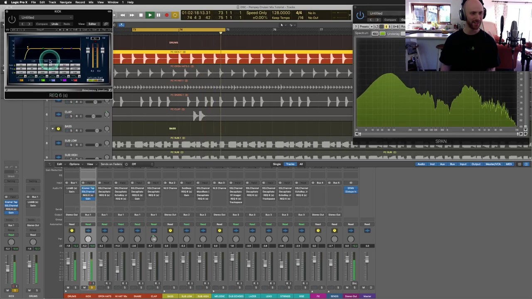Screen dimensions: 532x299
Task: Solo the CLAP track in the track header
Action: tap(71, 116)
